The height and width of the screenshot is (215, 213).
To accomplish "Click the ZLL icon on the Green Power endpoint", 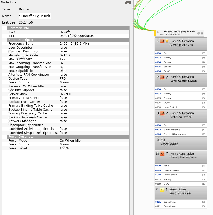I will [162, 189].
